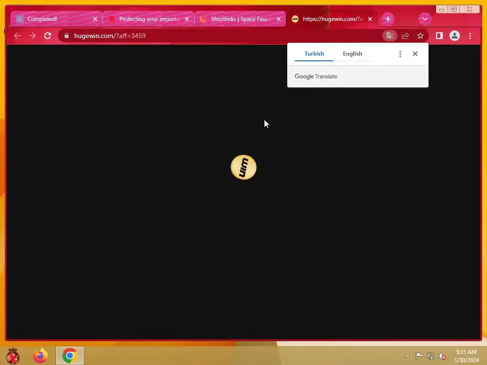
Task: Open the profile avatar menu
Action: click(x=454, y=36)
